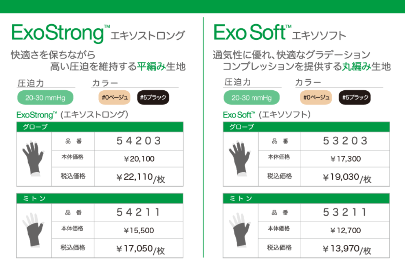Click ExoStrong 20-30 mmHg pressure badge
Image resolution: width=405 pixels, height=263 pixels.
(45, 98)
